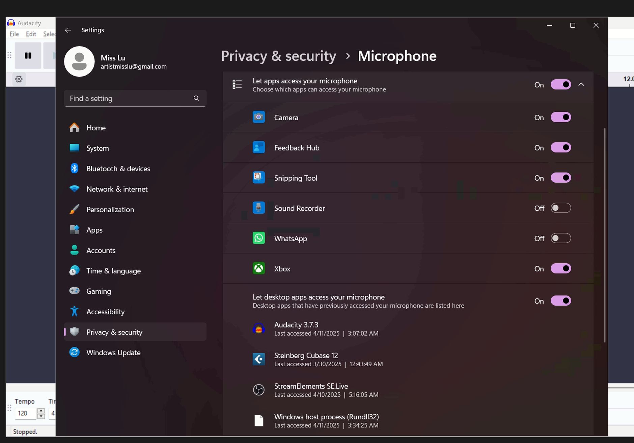Open Time & language settings
Screen dimensions: 634x443
pos(135,271)
